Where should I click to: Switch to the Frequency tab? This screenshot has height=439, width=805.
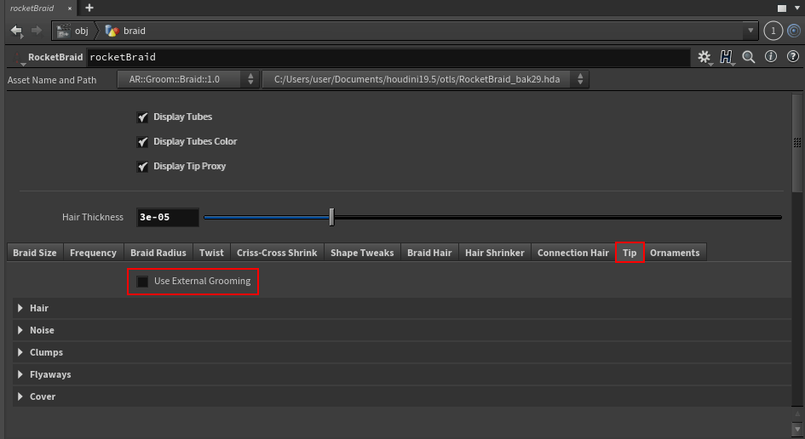(x=93, y=253)
